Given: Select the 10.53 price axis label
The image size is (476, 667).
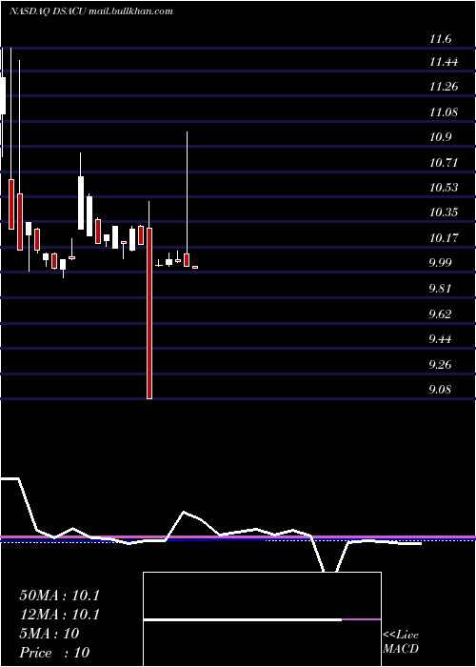Looking at the screenshot, I should 444,188.
